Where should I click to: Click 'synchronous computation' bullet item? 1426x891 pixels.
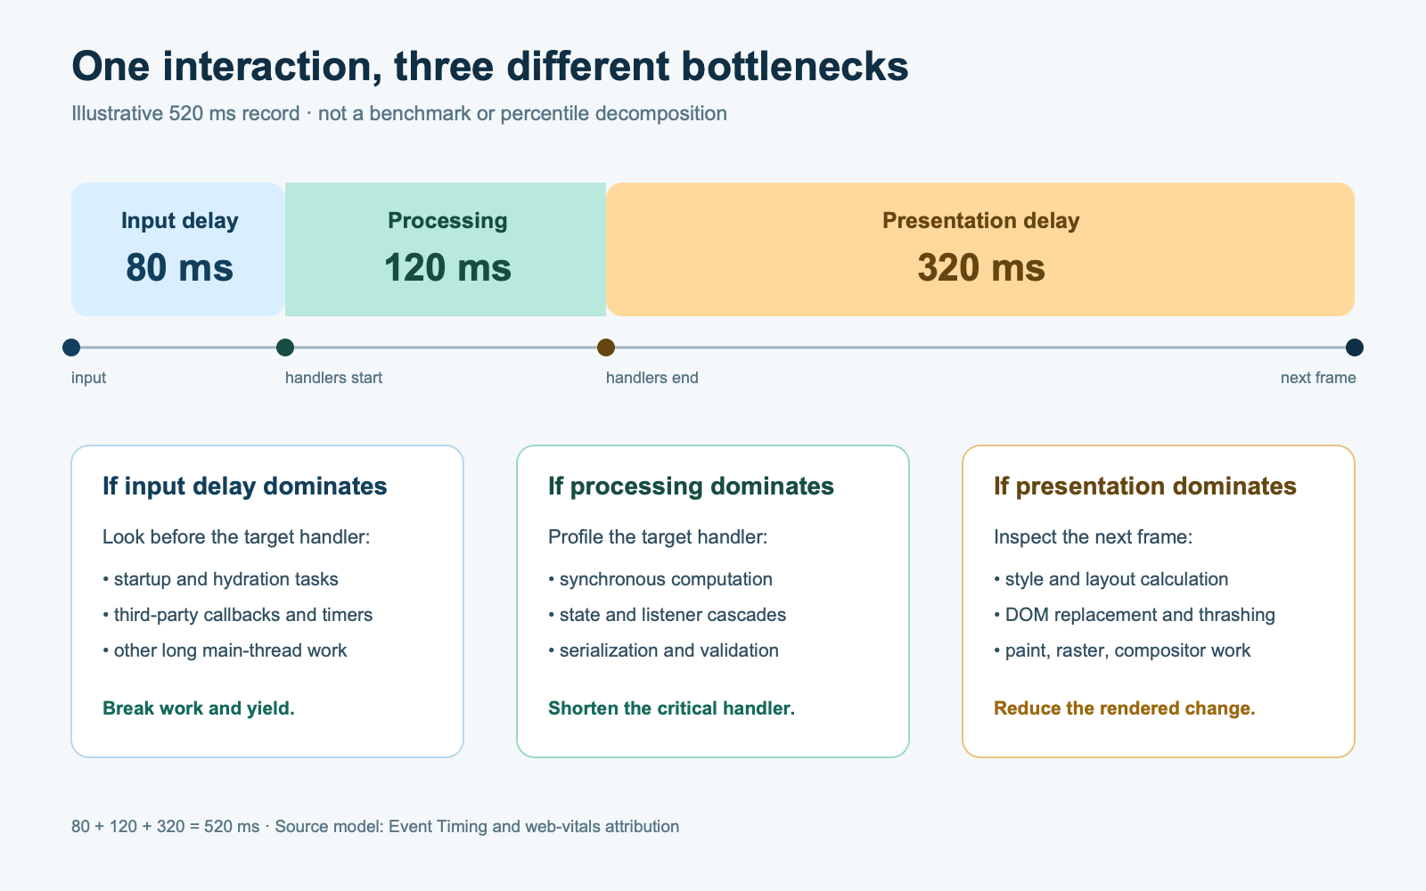coord(660,579)
